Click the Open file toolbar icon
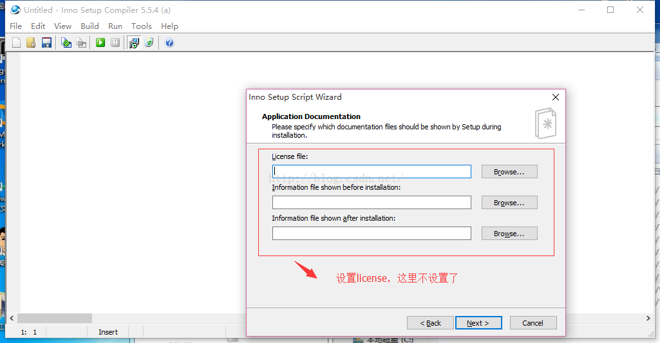Screen dimensions: 660x343 (x=31, y=42)
